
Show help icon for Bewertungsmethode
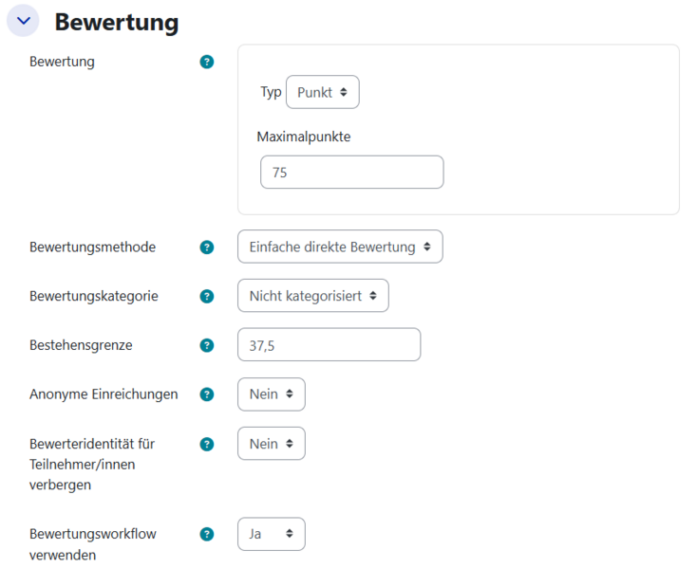point(207,247)
